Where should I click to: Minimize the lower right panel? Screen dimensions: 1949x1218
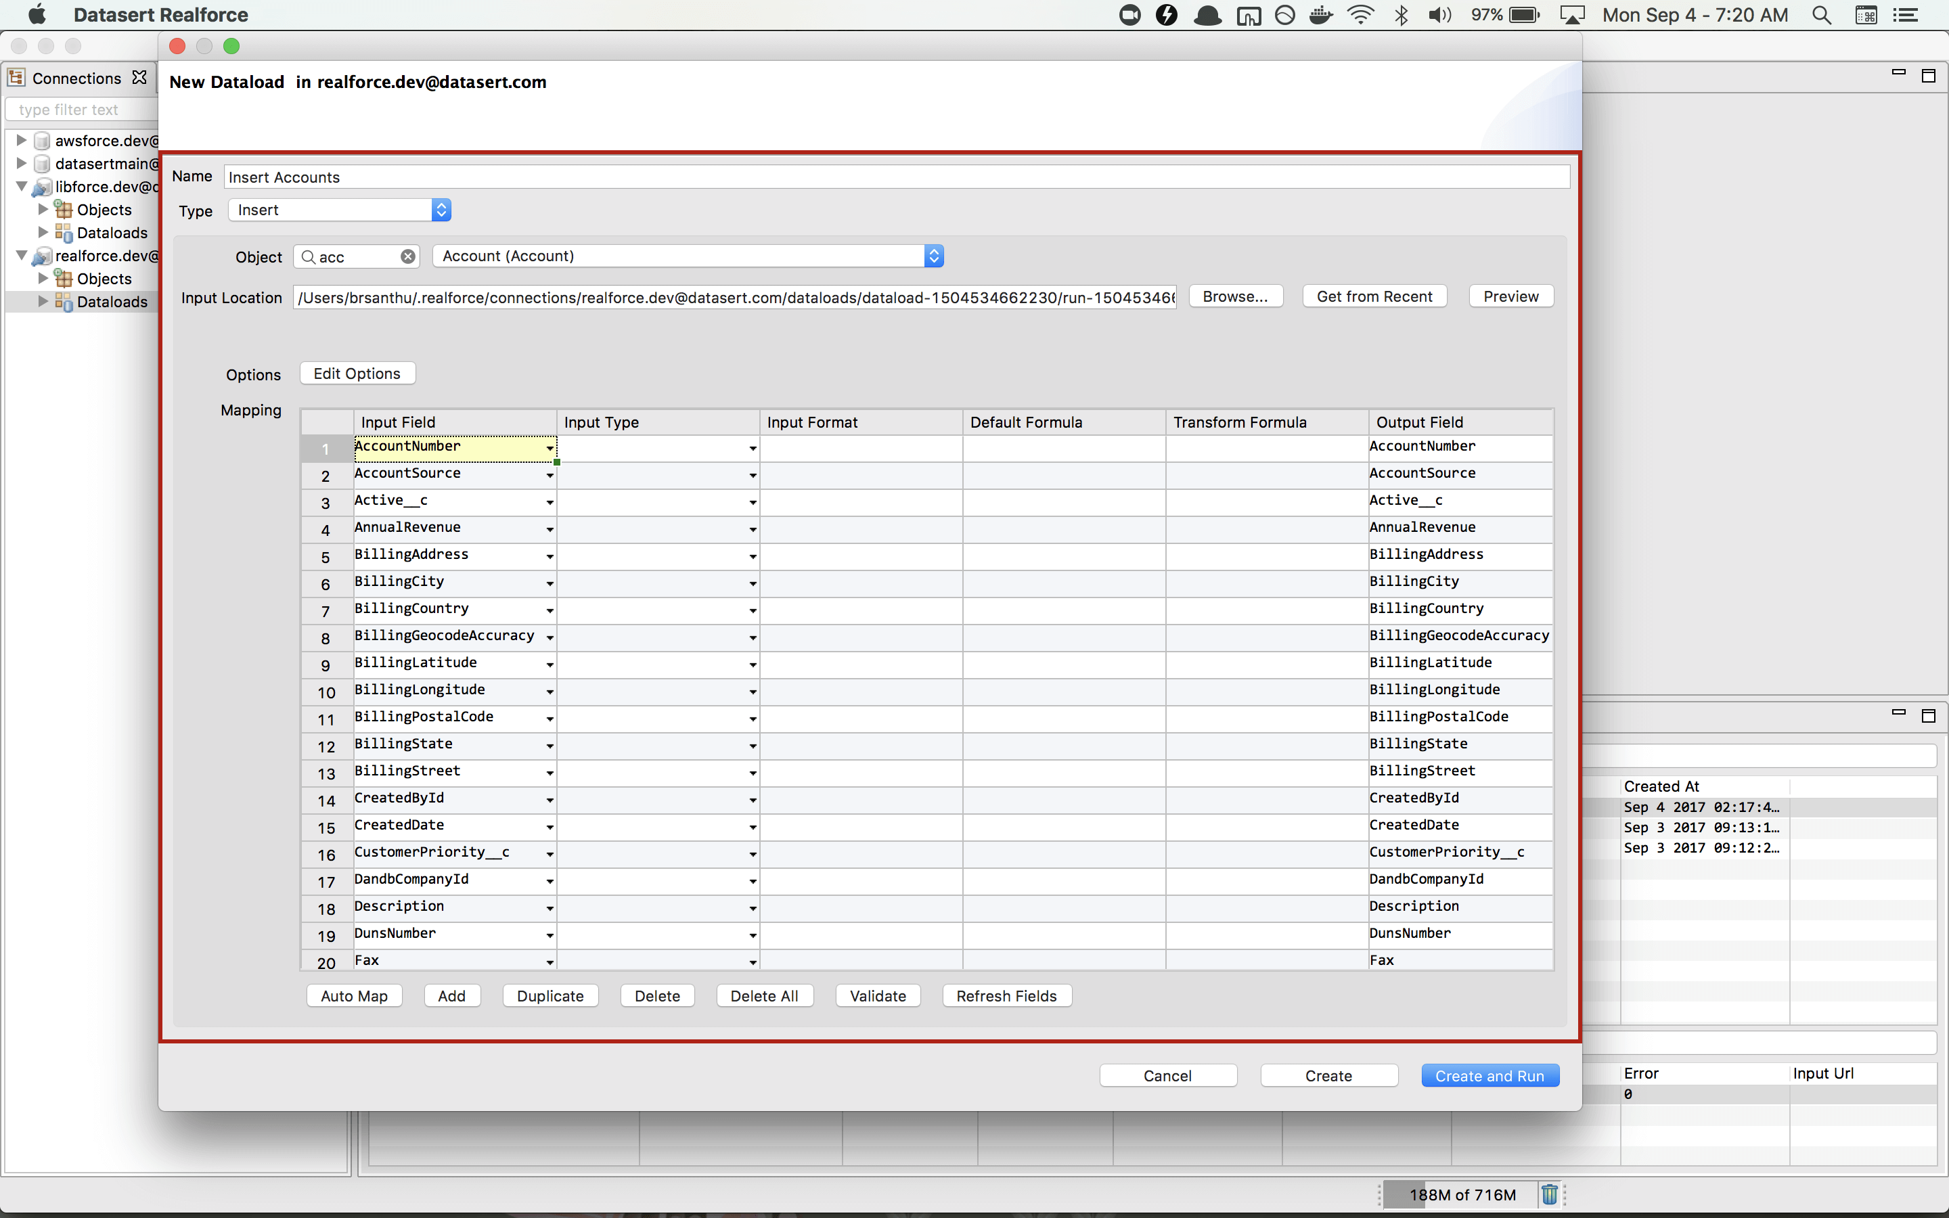point(1899,712)
